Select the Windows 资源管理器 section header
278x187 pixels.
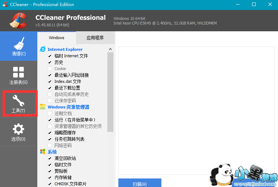pos(69,107)
